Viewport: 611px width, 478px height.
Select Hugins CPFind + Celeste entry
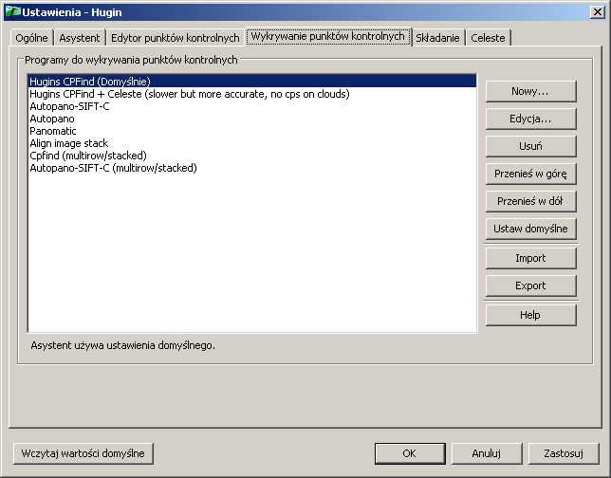point(189,94)
